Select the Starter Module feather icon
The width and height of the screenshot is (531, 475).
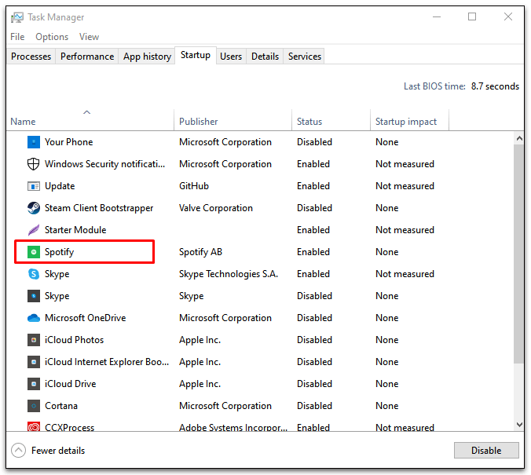34,230
